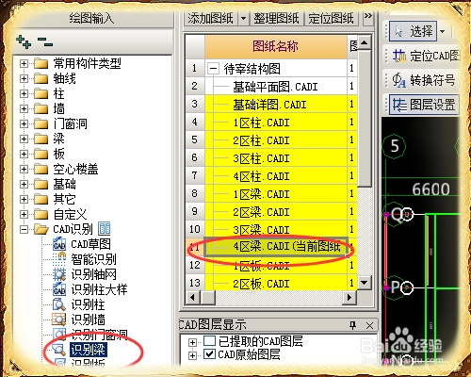Open the 梁 folder icon
Image resolution: width=471 pixels, height=377 pixels.
tap(41, 139)
